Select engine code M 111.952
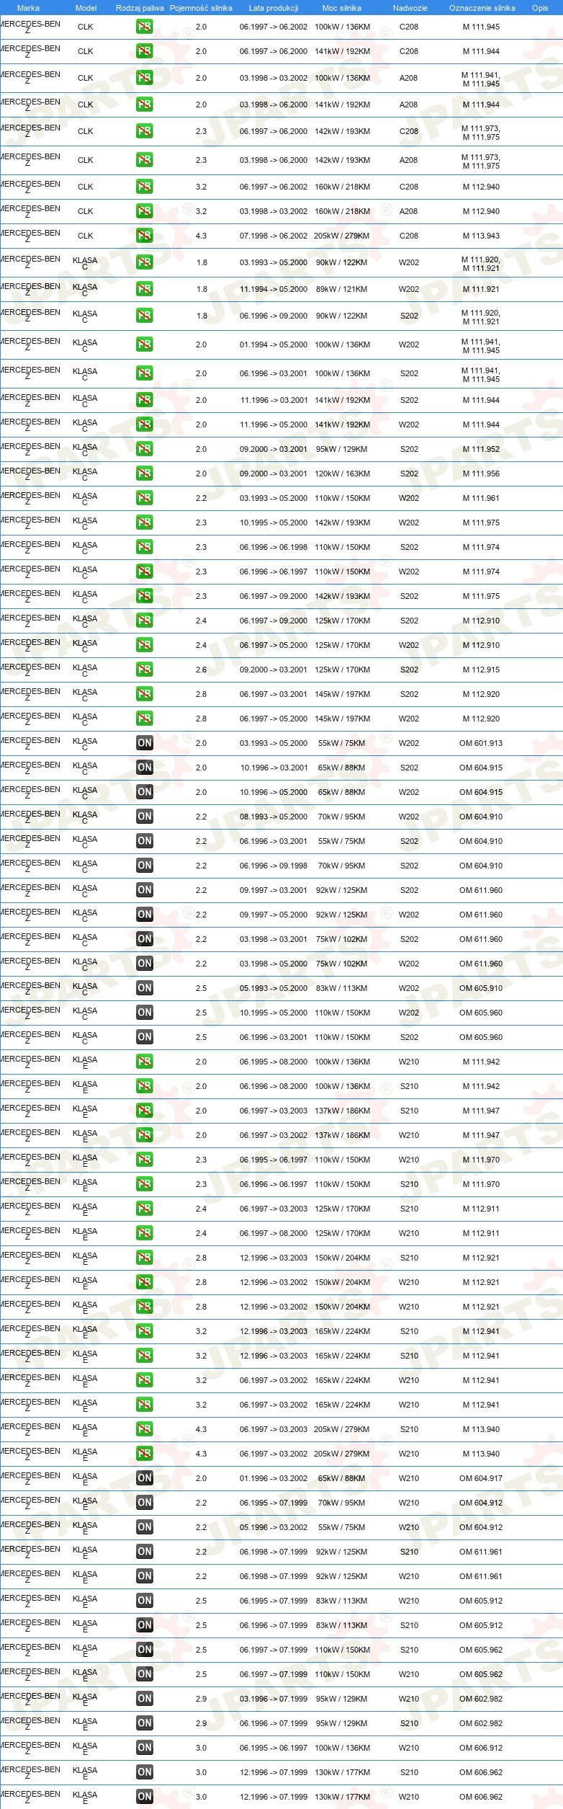 tap(481, 449)
